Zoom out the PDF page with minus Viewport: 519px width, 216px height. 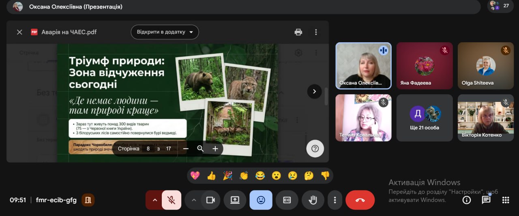pyautogui.click(x=186, y=149)
